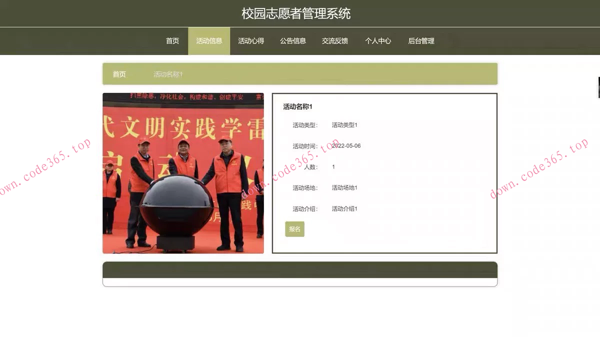Open the 交流反馈 page
The height and width of the screenshot is (337, 600).
(335, 41)
